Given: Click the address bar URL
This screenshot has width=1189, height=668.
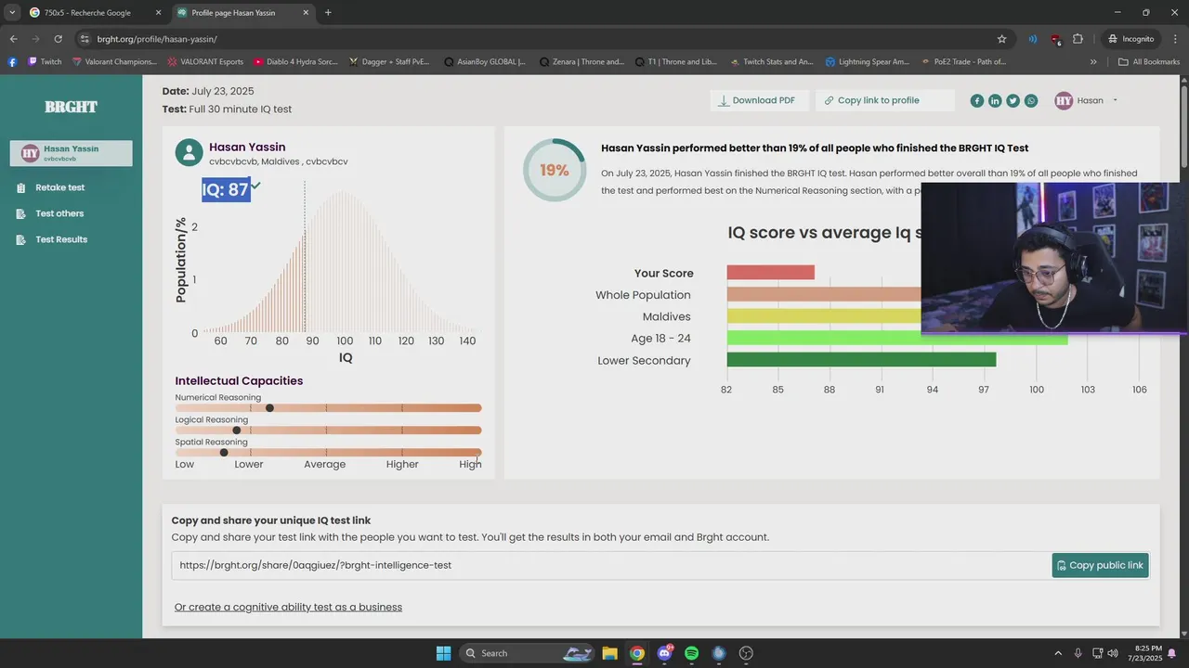Looking at the screenshot, I should pos(157,39).
